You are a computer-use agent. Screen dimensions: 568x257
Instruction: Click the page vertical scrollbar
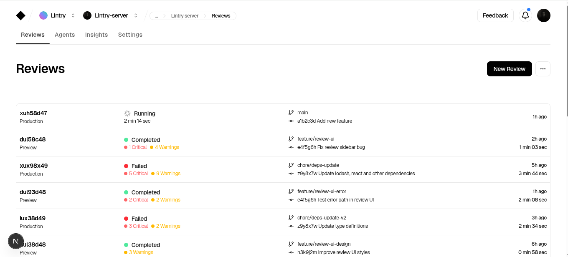tap(566, 58)
